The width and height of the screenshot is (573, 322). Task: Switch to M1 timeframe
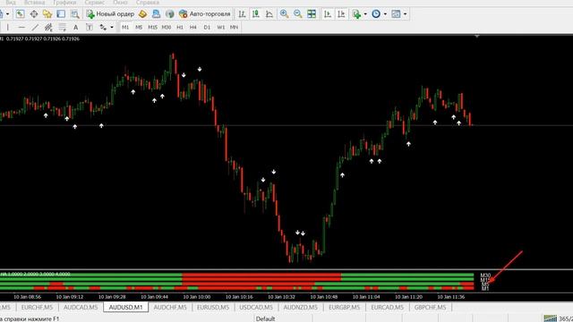125,28
